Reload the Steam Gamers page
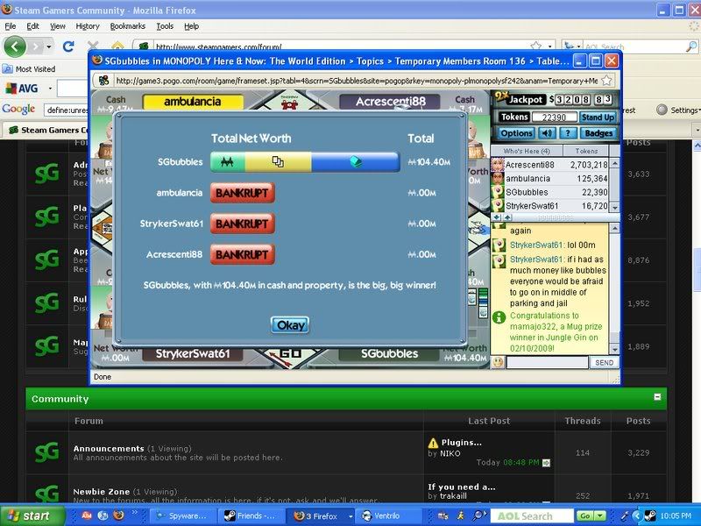 (x=68, y=46)
